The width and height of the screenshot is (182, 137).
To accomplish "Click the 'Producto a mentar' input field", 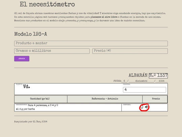I will click(91, 43).
